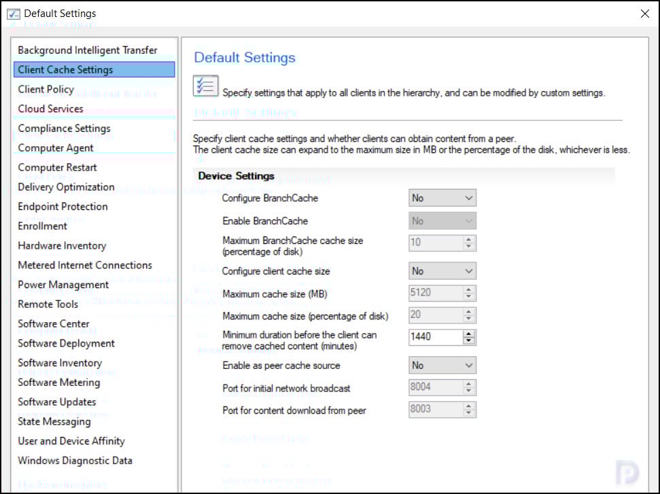
Task: Open Software Updates settings
Action: [x=57, y=402]
